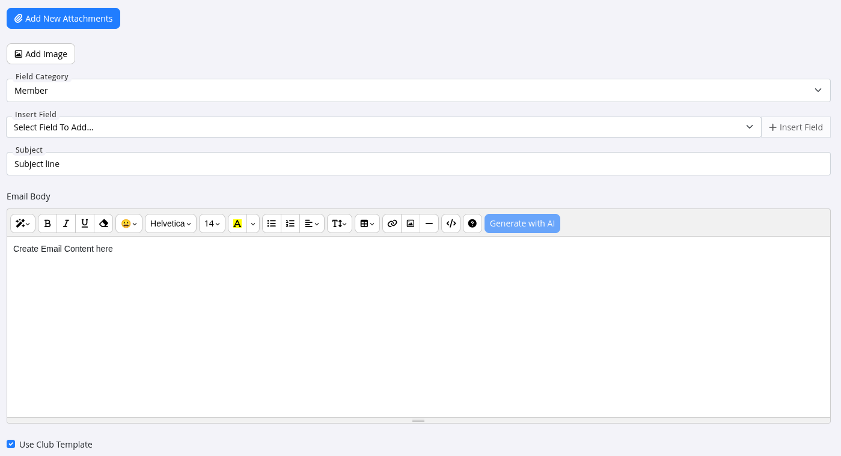Open the Field Category dropdown showing Member
The width and height of the screenshot is (841, 456).
[418, 90]
